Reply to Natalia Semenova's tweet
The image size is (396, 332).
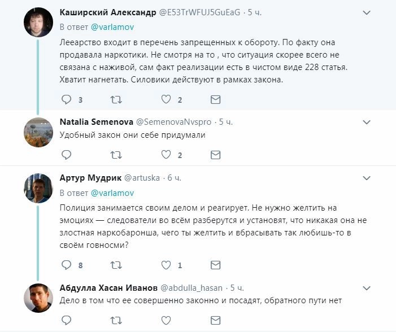point(66,155)
